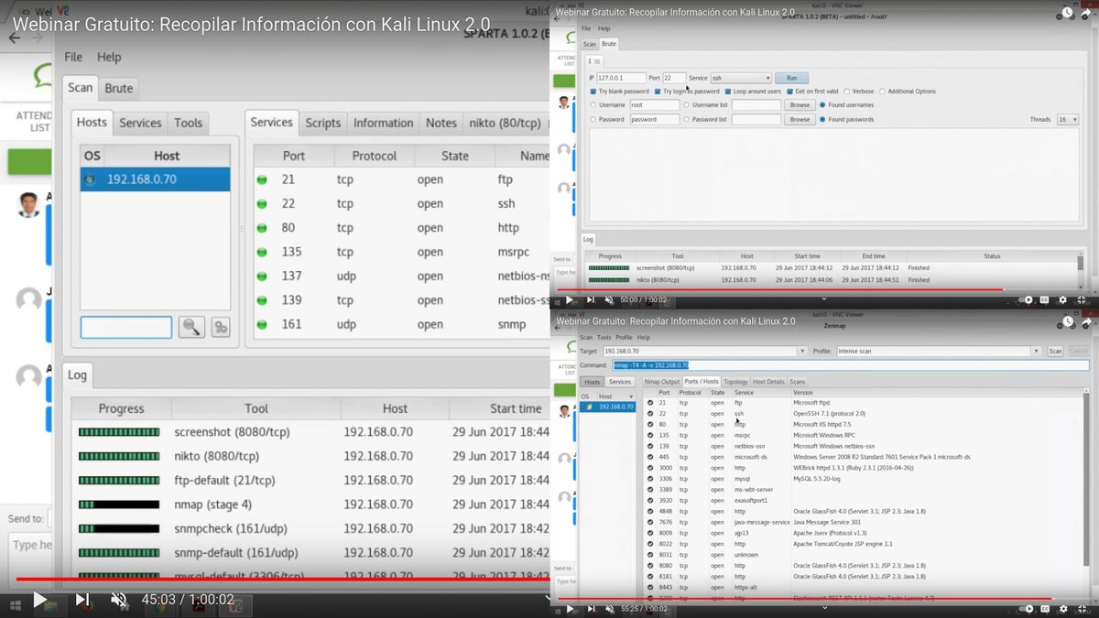Open the Threads dropdown set to 16

tap(1066, 117)
